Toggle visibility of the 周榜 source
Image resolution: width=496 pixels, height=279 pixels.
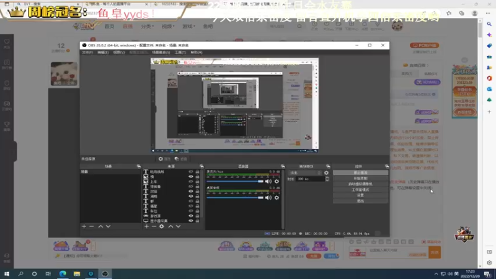191,196
